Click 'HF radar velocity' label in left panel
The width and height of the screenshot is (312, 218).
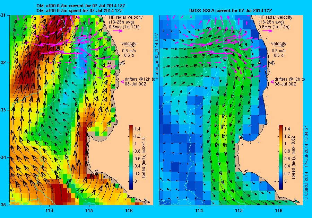pyautogui.click(x=126, y=17)
